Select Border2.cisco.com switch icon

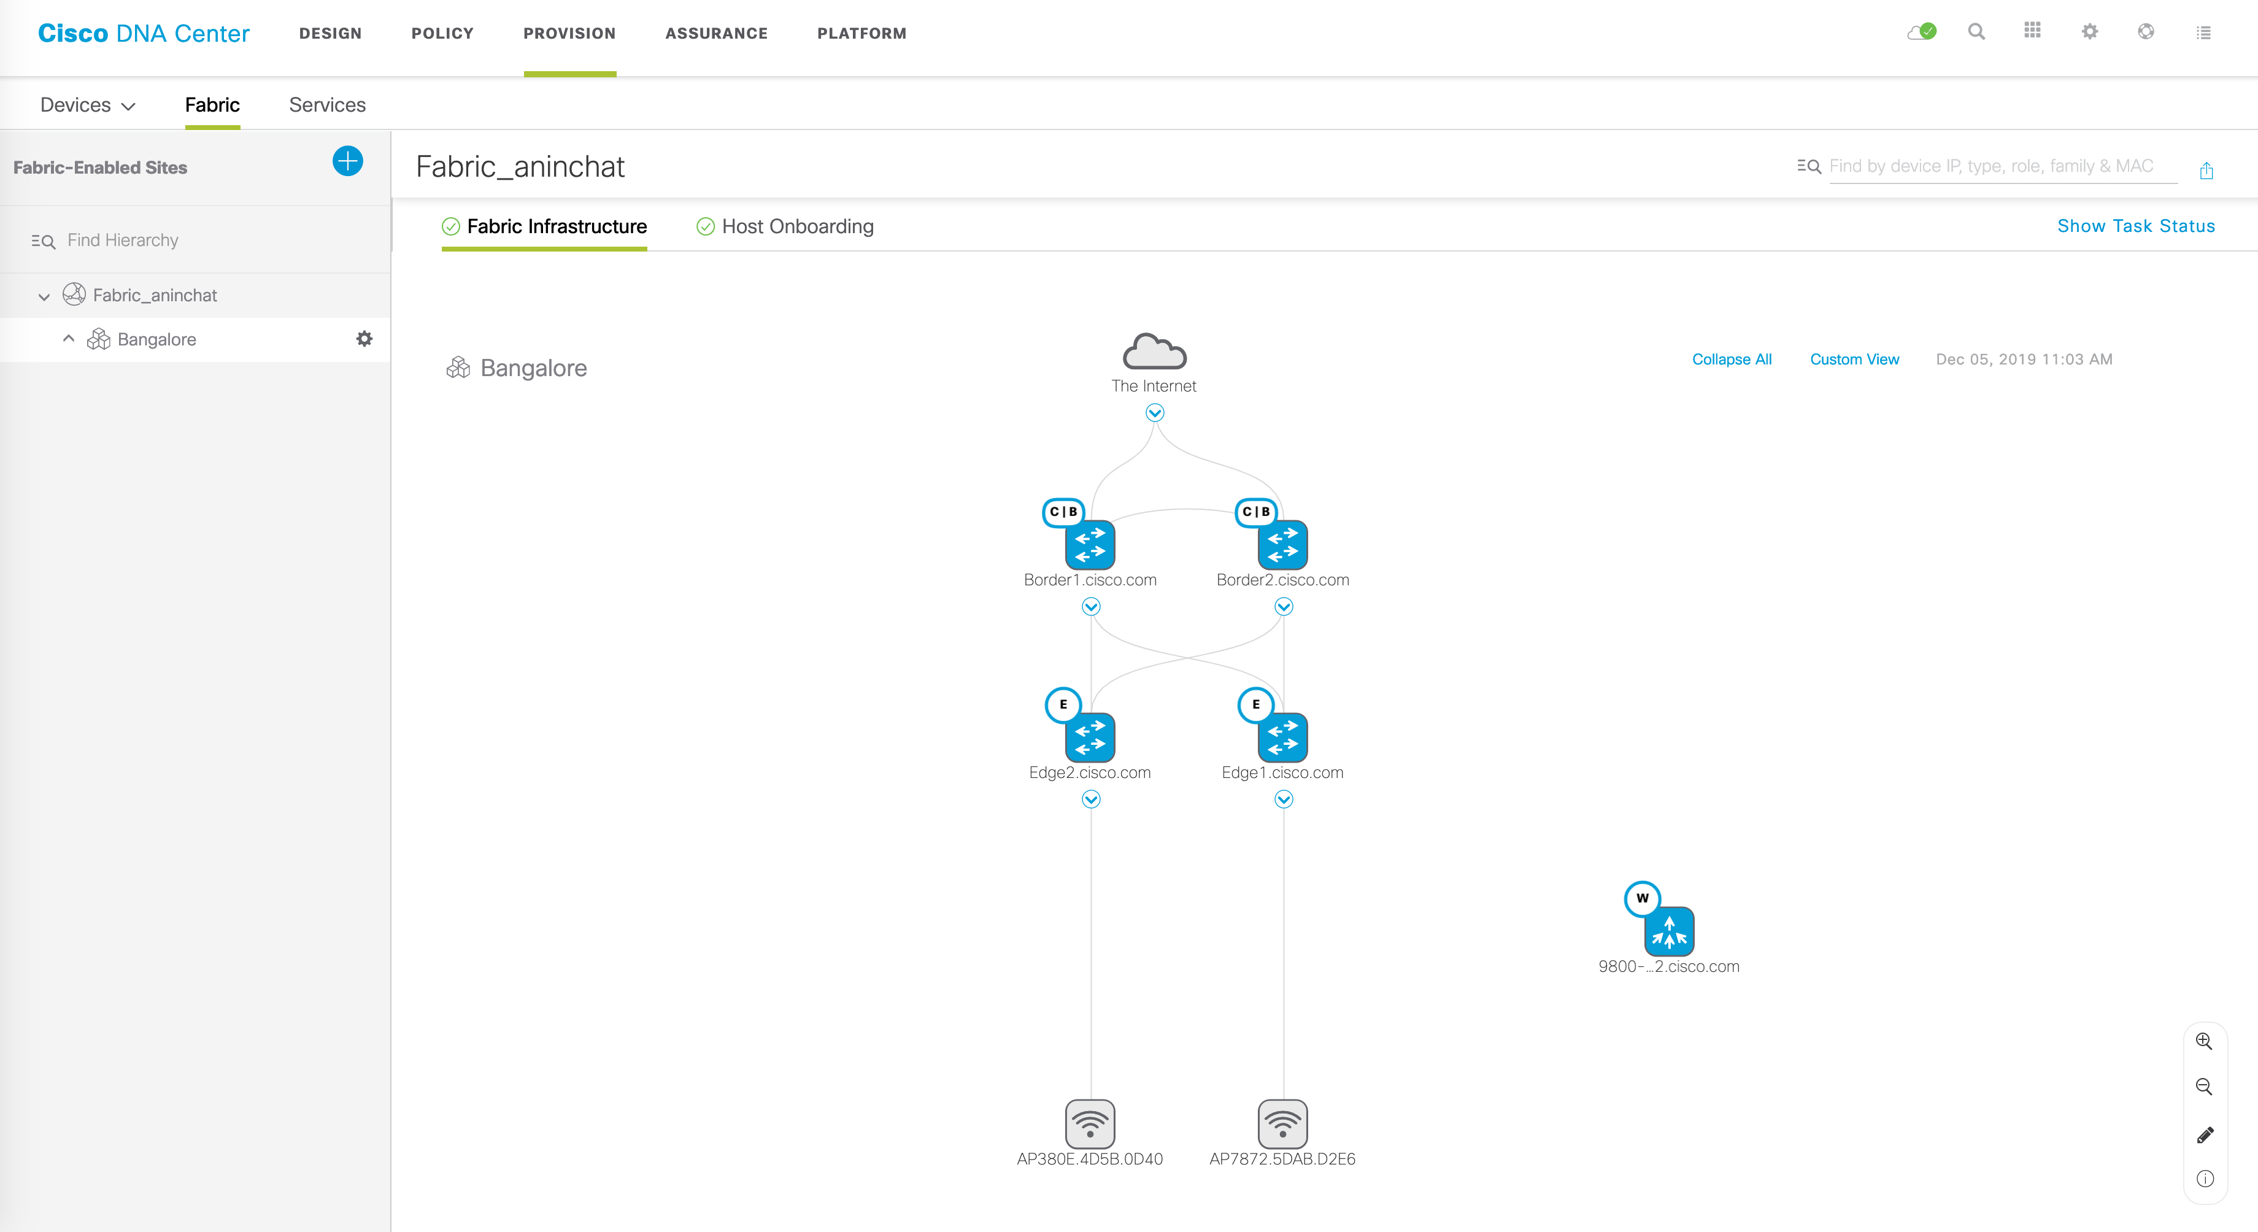coord(1282,544)
